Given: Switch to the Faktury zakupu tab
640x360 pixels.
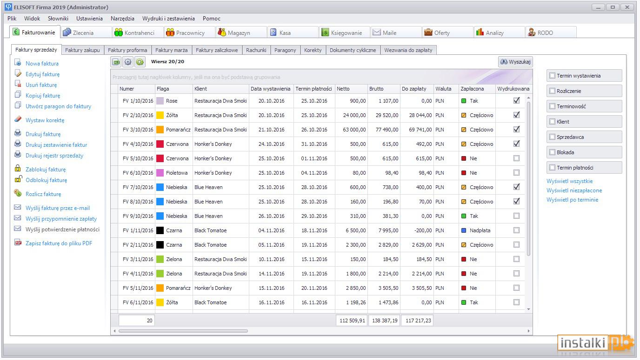Looking at the screenshot, I should 82,50.
